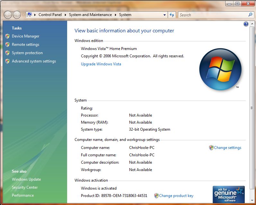Open Performance under See also
Viewport: 256px width, 205px height.
(23, 195)
